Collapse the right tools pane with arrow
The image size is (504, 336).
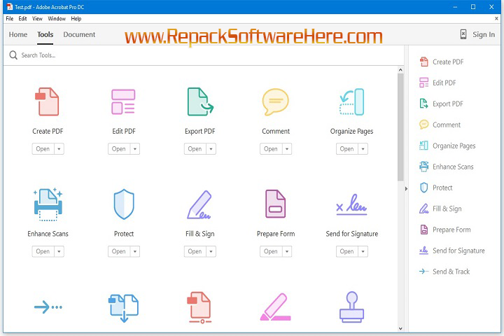click(x=406, y=189)
